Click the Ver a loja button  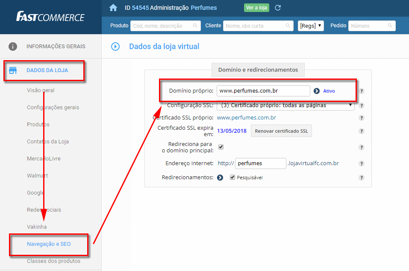click(256, 8)
